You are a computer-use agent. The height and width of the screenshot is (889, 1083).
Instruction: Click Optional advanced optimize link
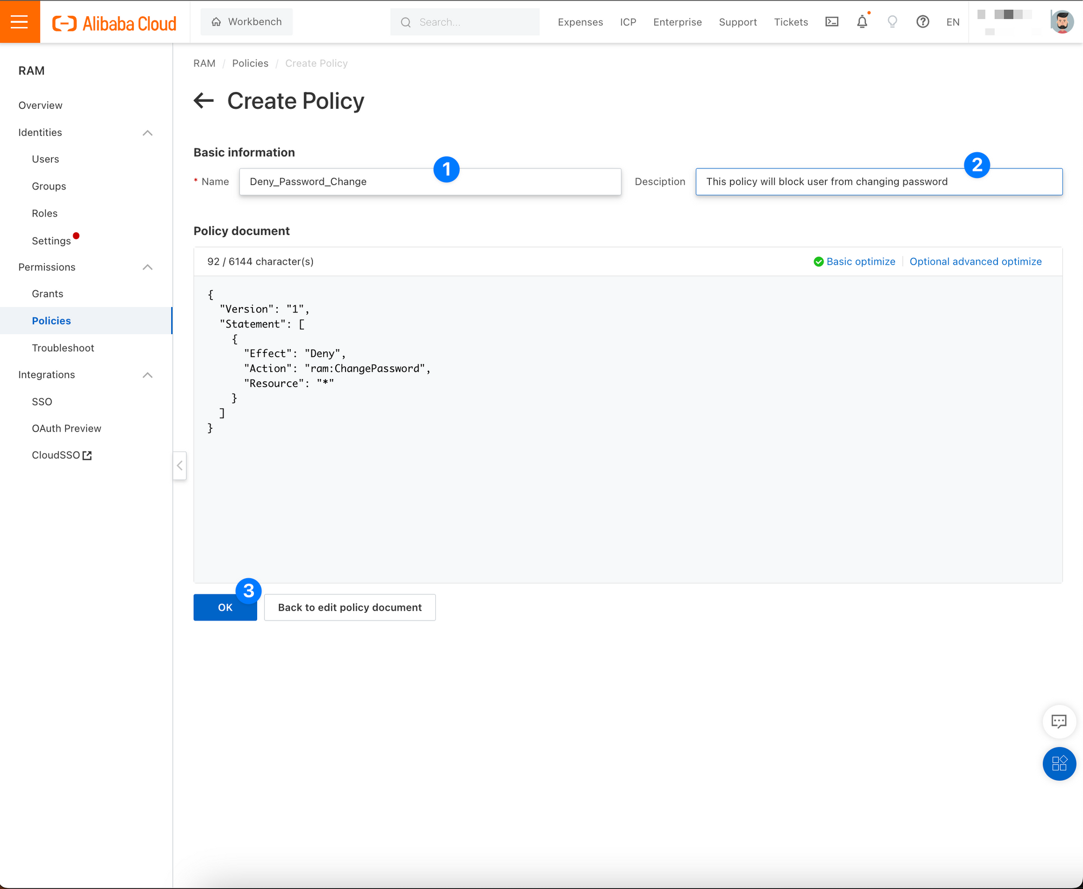[975, 262]
